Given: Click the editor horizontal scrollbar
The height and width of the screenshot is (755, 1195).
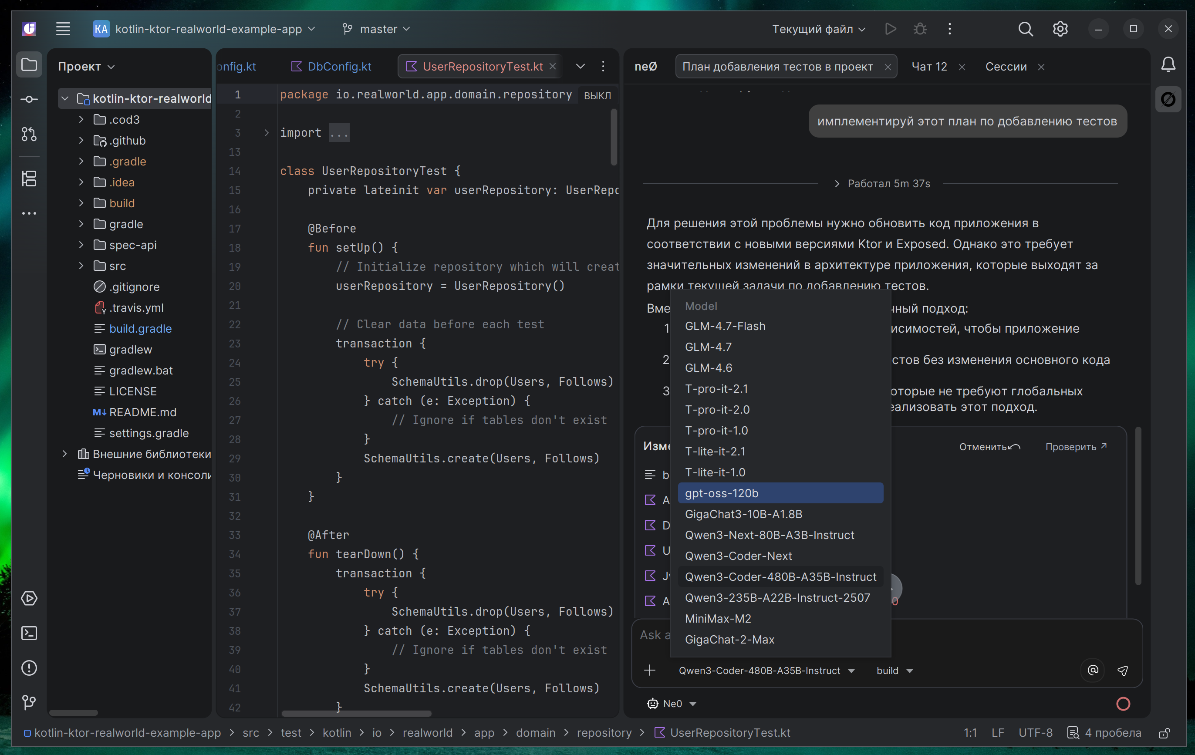Looking at the screenshot, I should coord(356,713).
